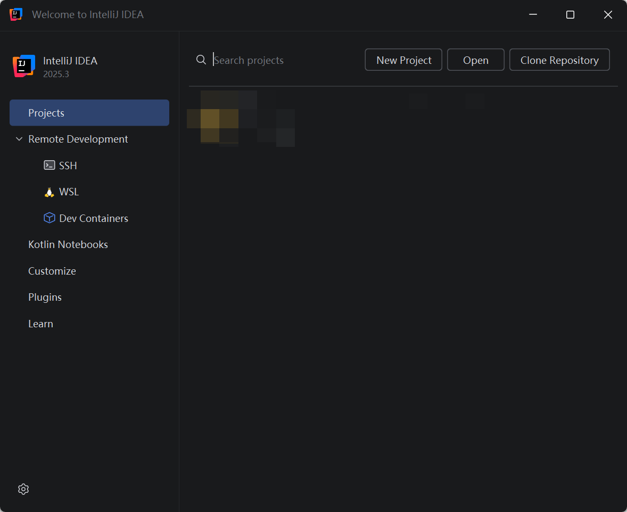Click the IntelliJ IDEA 2025.3 version text
The image size is (627, 512).
coord(56,74)
